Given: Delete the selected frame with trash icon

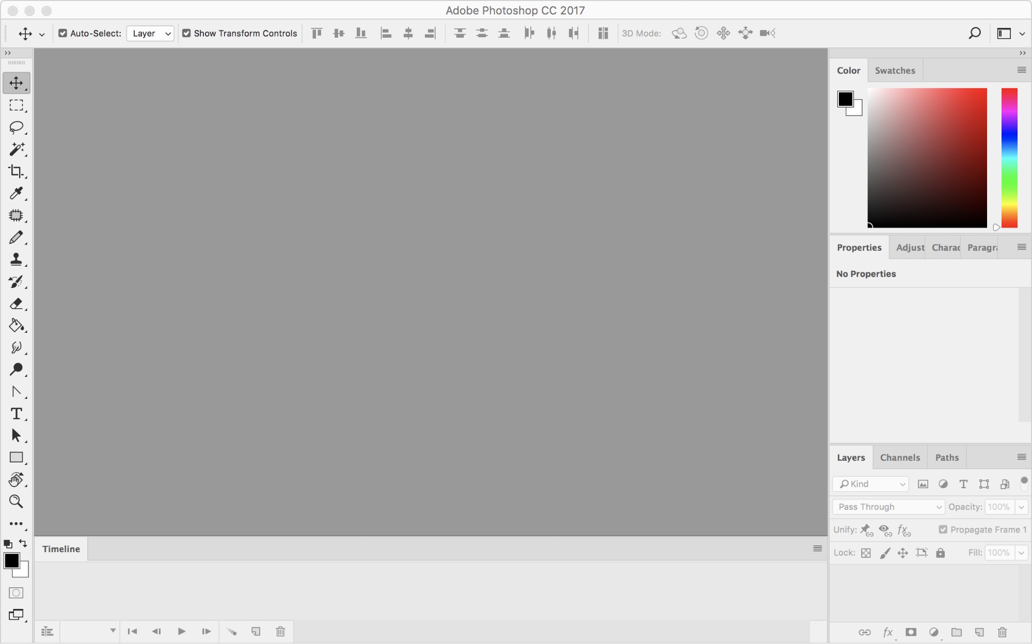Looking at the screenshot, I should coord(280,631).
